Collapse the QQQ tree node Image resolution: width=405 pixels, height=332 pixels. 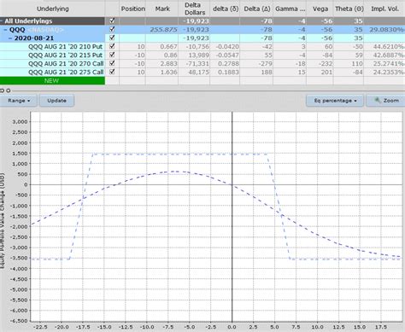(6, 30)
